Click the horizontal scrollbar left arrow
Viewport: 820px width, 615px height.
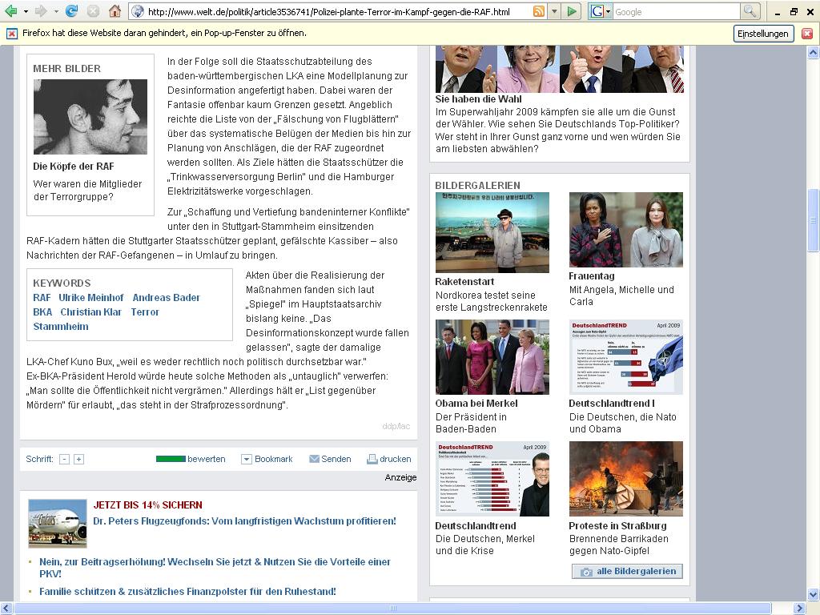6,609
